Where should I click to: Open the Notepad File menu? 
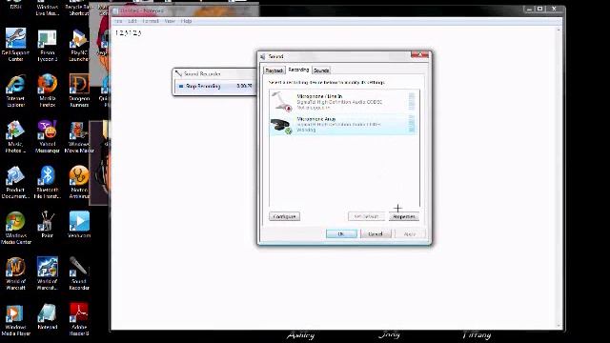click(x=118, y=21)
